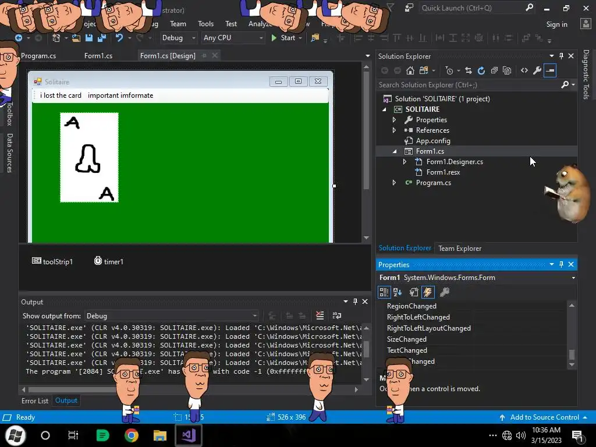The height and width of the screenshot is (447, 596).
Task: Click the Open File folder icon
Action: pos(76,38)
